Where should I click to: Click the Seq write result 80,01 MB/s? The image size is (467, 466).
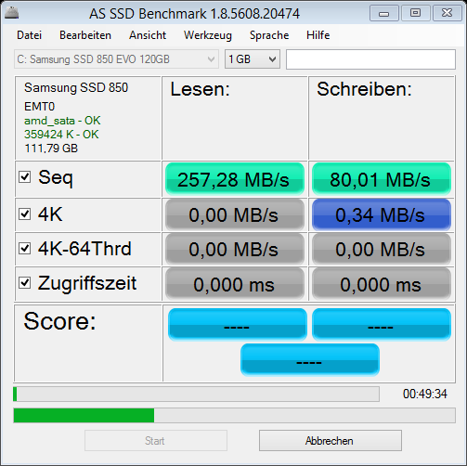coord(382,179)
